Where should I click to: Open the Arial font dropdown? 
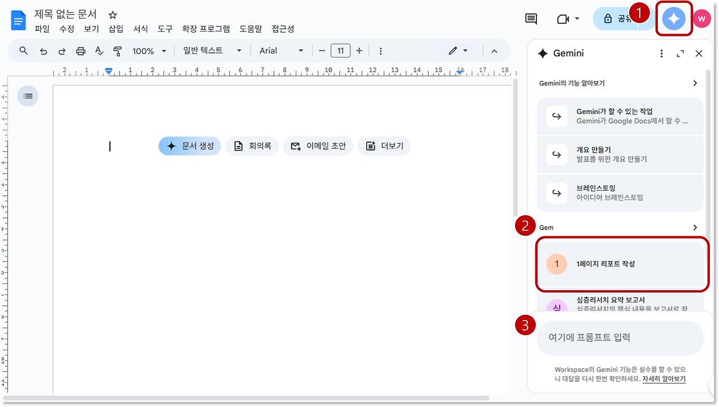(x=281, y=51)
